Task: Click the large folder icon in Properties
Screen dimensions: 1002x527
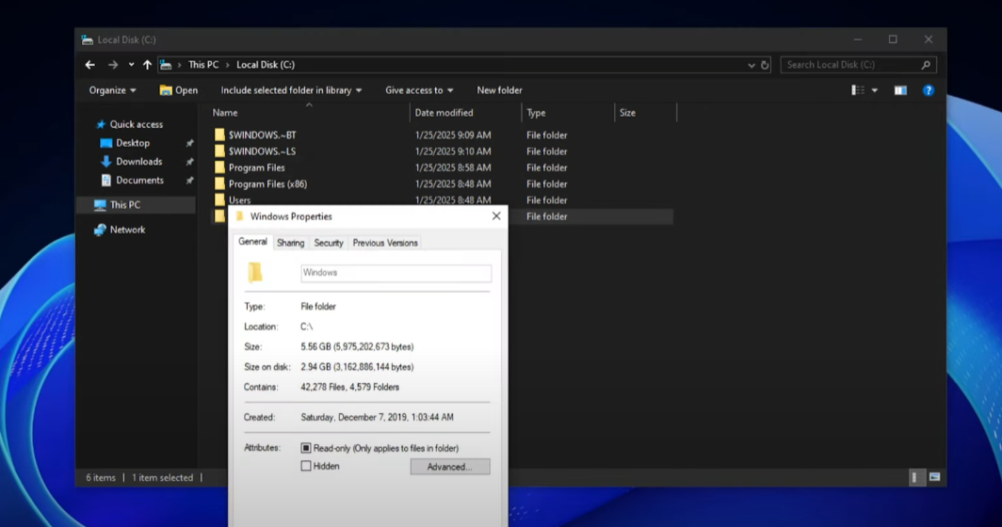Action: pos(255,273)
